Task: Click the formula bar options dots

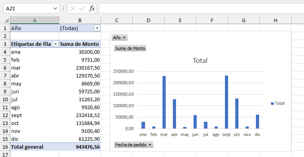Action: coord(64,8)
